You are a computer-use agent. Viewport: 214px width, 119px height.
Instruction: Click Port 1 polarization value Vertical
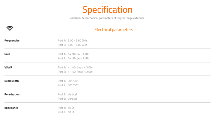point(72,94)
